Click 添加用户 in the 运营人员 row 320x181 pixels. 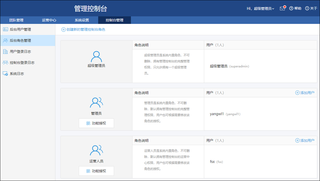(305, 140)
